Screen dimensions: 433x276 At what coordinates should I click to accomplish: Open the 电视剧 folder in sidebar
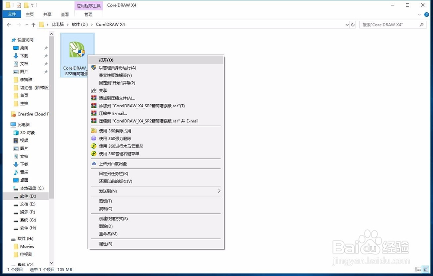23,254
